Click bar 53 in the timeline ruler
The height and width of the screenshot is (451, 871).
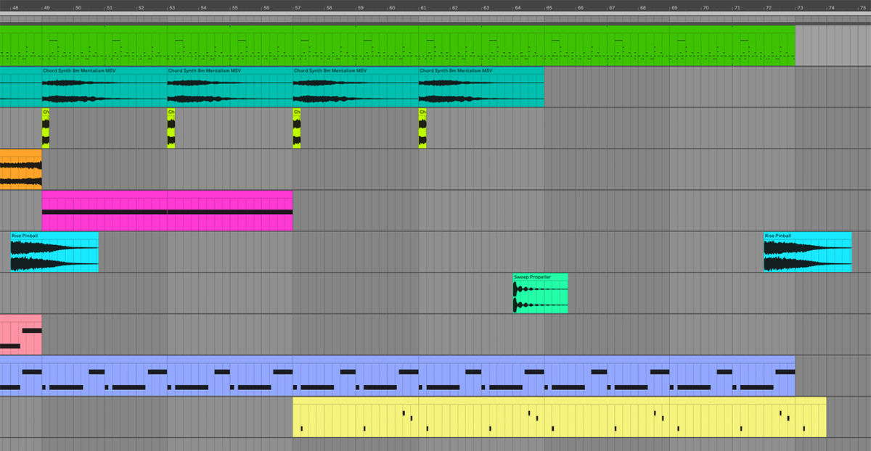172,7
